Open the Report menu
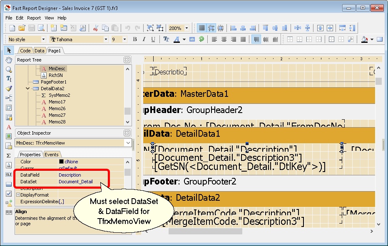388x246 pixels. [x=34, y=18]
